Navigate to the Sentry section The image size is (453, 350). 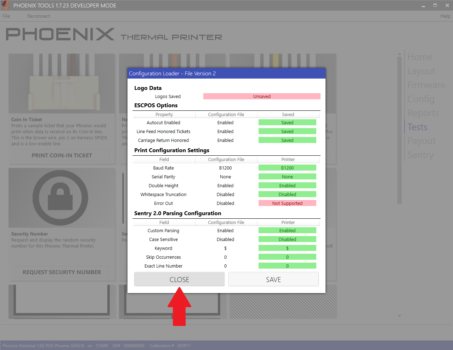[420, 155]
